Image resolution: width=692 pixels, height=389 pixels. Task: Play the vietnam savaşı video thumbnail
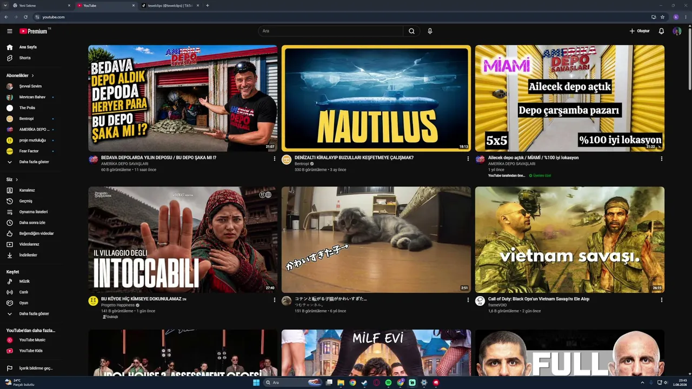coord(570,240)
